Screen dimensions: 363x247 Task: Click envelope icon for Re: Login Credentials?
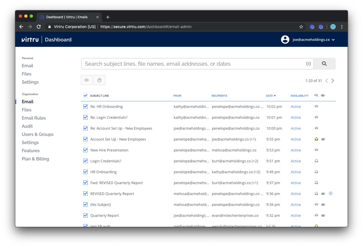click(x=316, y=117)
